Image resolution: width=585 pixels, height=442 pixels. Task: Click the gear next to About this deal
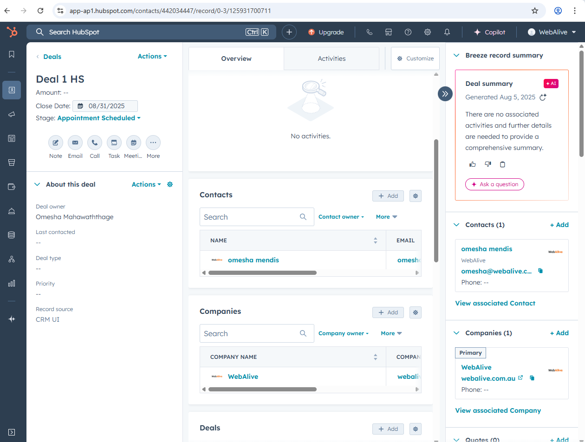pyautogui.click(x=170, y=184)
